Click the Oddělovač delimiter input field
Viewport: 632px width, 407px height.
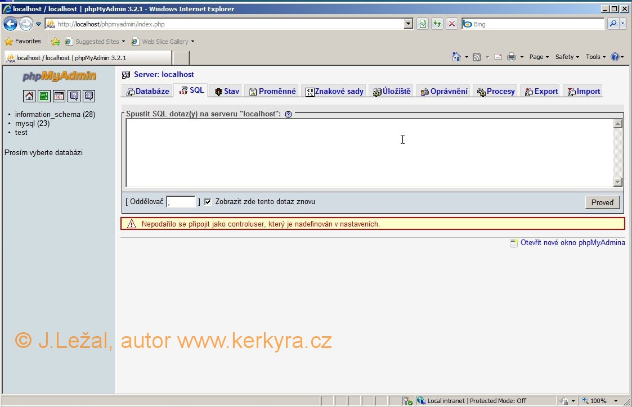pos(181,202)
